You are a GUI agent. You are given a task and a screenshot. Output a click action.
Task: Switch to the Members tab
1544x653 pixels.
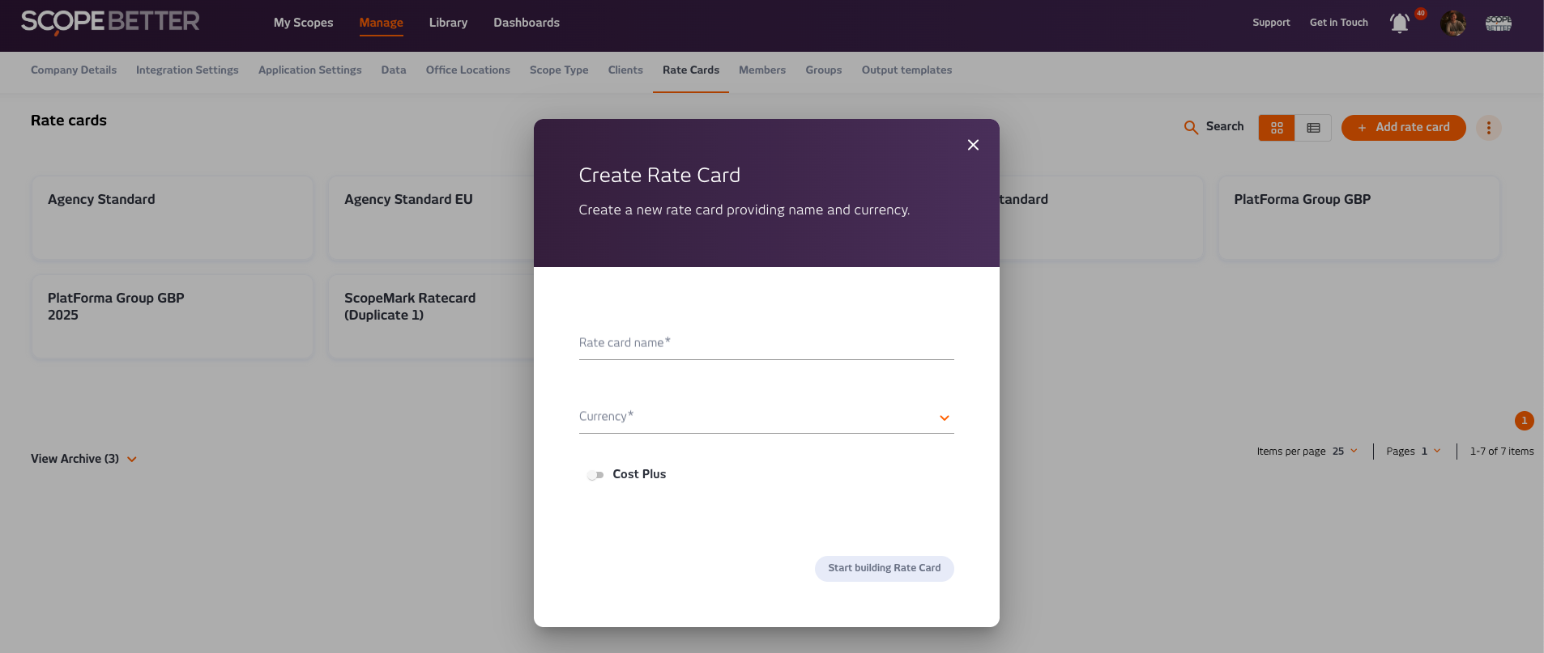coord(762,70)
